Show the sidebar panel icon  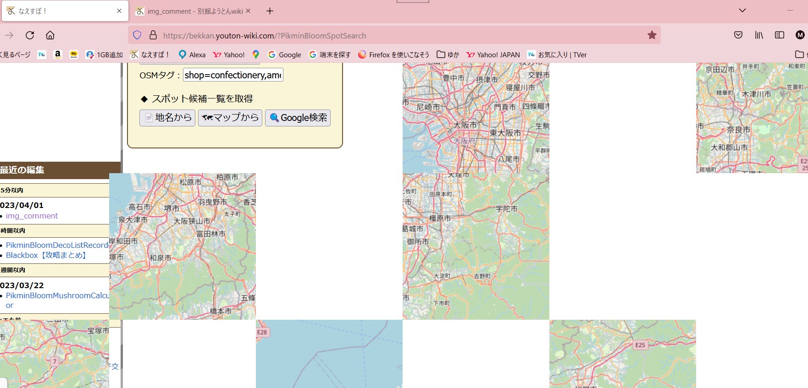click(x=780, y=35)
